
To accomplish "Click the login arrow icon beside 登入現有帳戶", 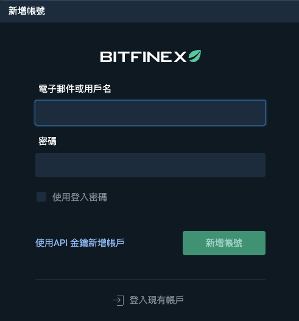I will tap(118, 300).
